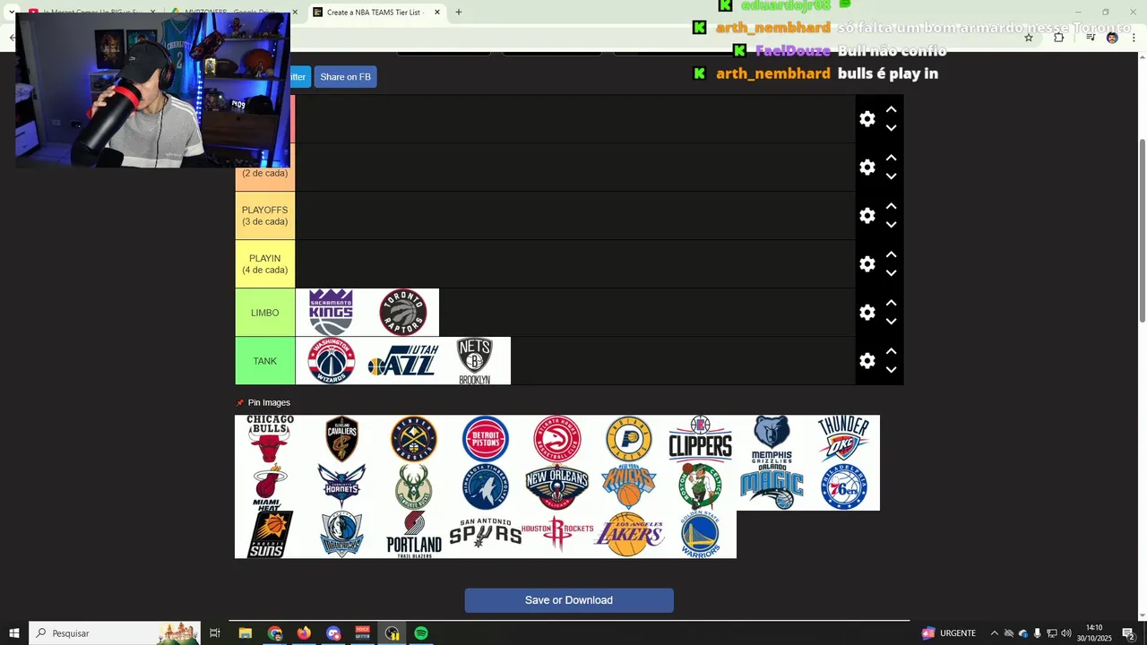Select the Golden State Warriors logo
The height and width of the screenshot is (645, 1147).
coord(701,535)
